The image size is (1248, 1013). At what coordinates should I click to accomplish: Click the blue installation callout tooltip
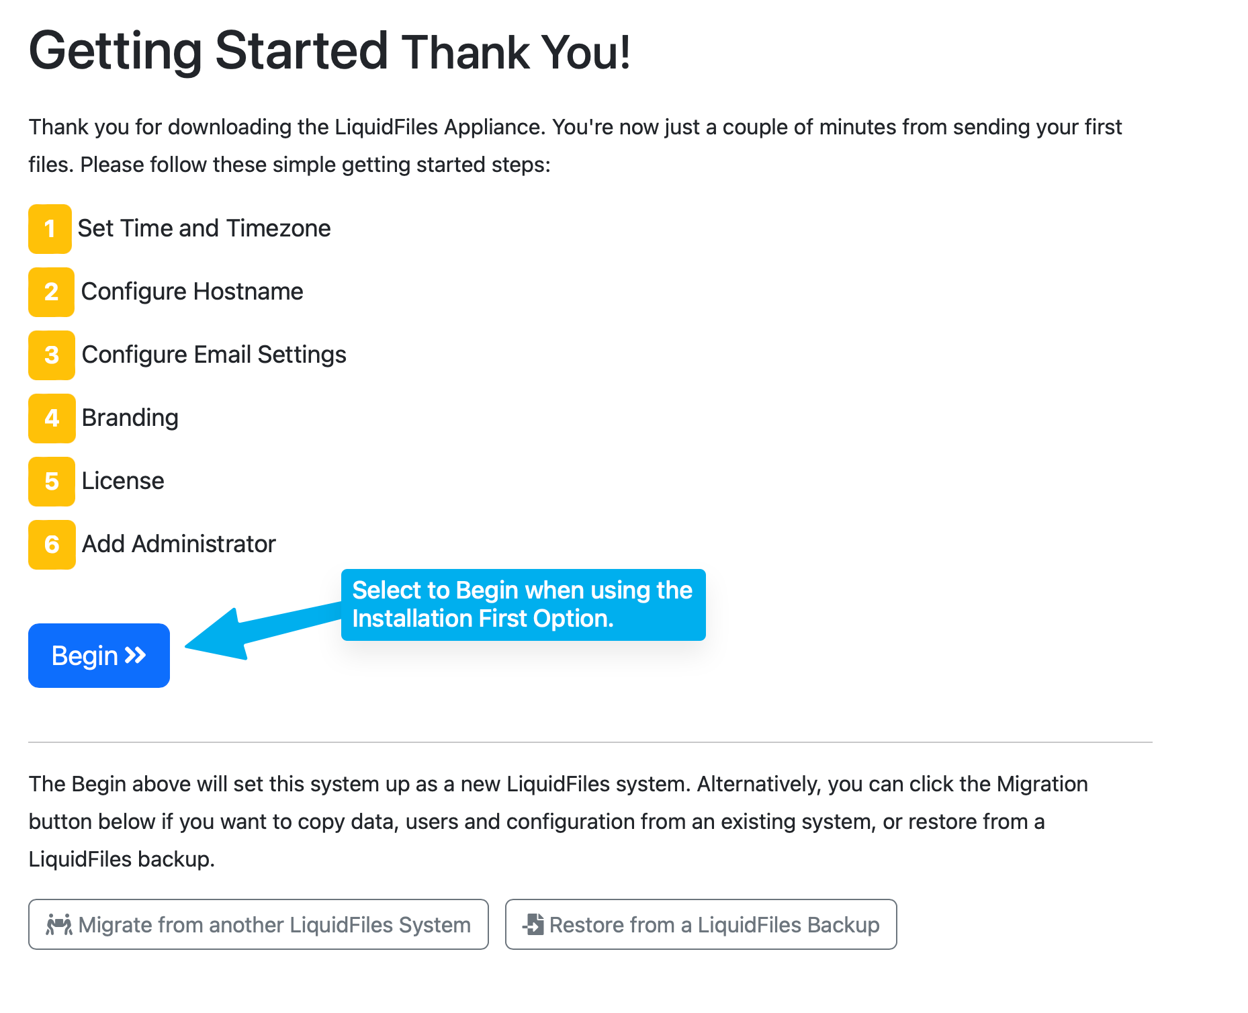click(523, 605)
